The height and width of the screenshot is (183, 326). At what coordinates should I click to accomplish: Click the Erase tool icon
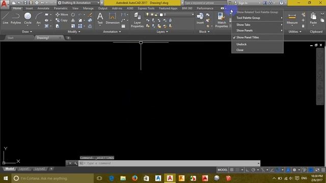(x=90, y=15)
